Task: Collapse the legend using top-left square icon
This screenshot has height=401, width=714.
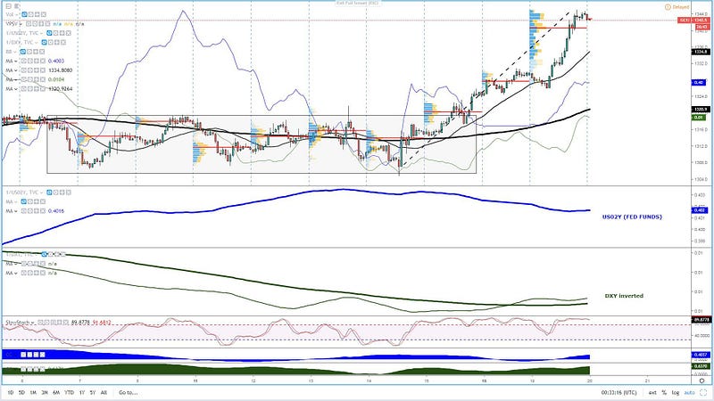Action: click(x=8, y=6)
